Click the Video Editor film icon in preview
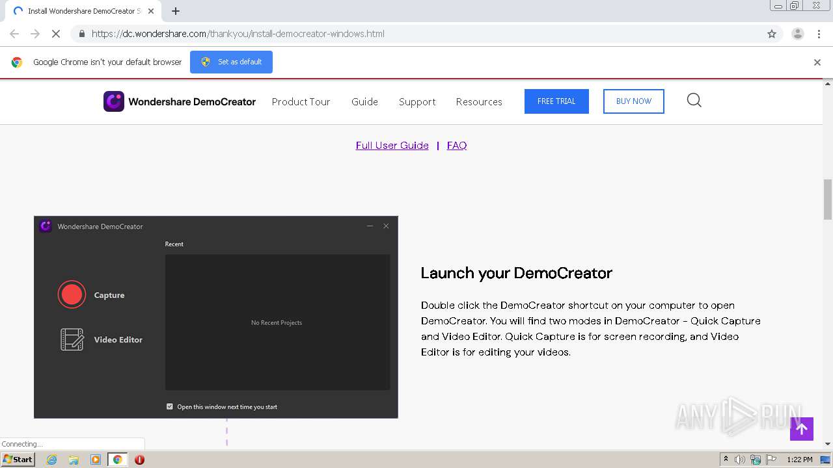This screenshot has height=468, width=833. tap(72, 339)
